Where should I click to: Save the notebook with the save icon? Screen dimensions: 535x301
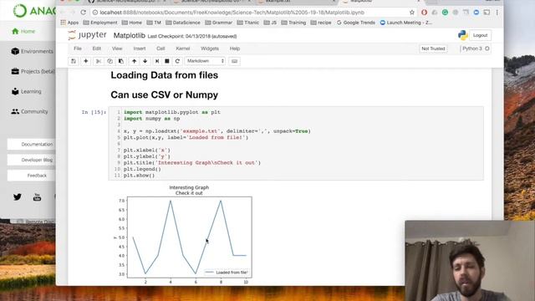(x=74, y=61)
